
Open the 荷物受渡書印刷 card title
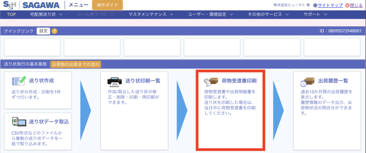[239, 81]
